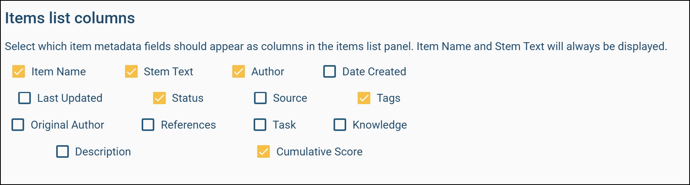Enable the Date Created checkbox
Viewport: 690px width, 185px height.
click(x=330, y=71)
